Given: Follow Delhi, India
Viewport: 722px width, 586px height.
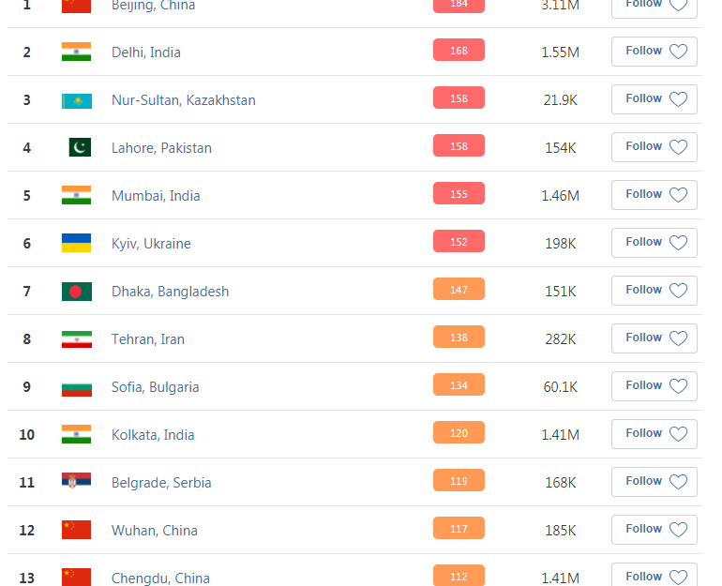Looking at the screenshot, I should [x=654, y=52].
